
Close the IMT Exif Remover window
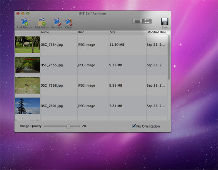18,14
